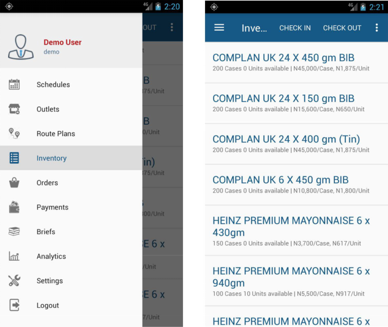Screen dimensions: 388x327
Task: Click the demo username under Demo User
Action: tap(51, 52)
